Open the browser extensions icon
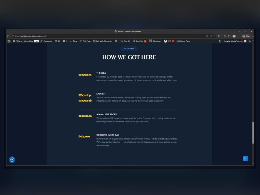Image resolution: width=260 pixels, height=195 pixels. coord(219,36)
